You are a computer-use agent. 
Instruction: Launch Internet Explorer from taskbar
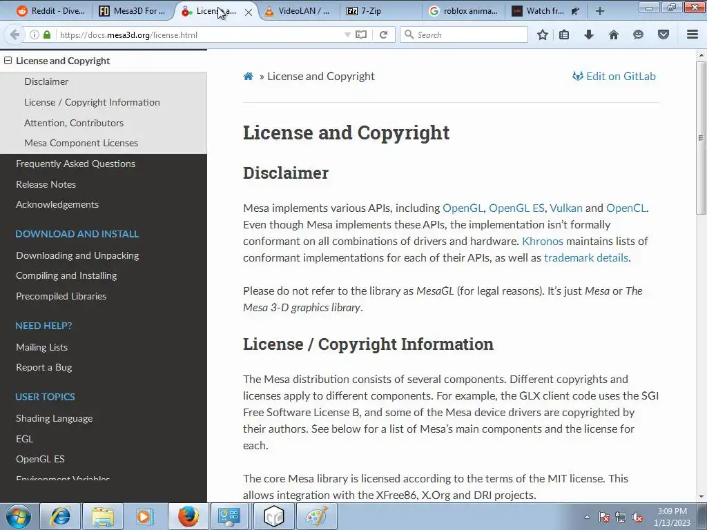(60, 516)
